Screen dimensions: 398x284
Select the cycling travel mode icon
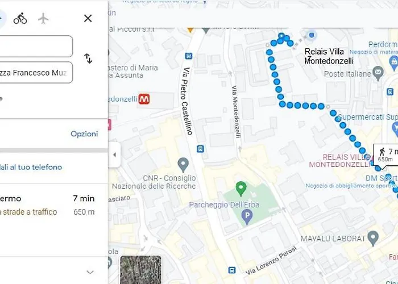(20, 18)
